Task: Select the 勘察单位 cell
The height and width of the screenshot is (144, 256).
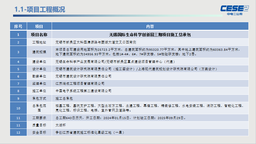Action: tap(39, 76)
